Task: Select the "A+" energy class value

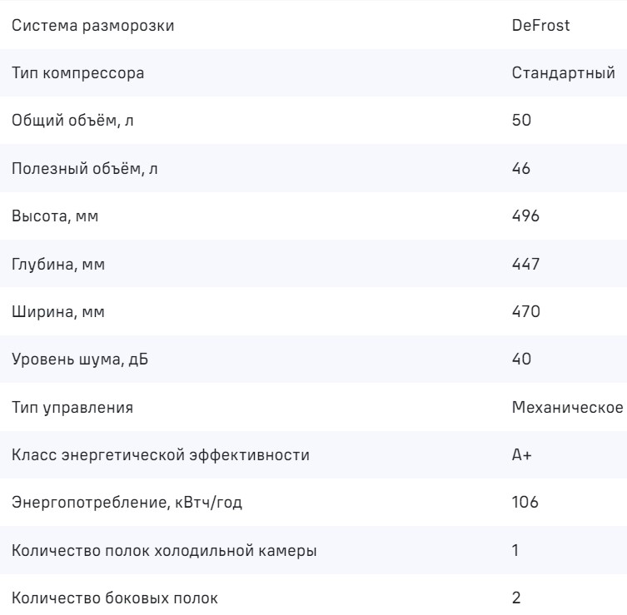Action: [x=521, y=455]
